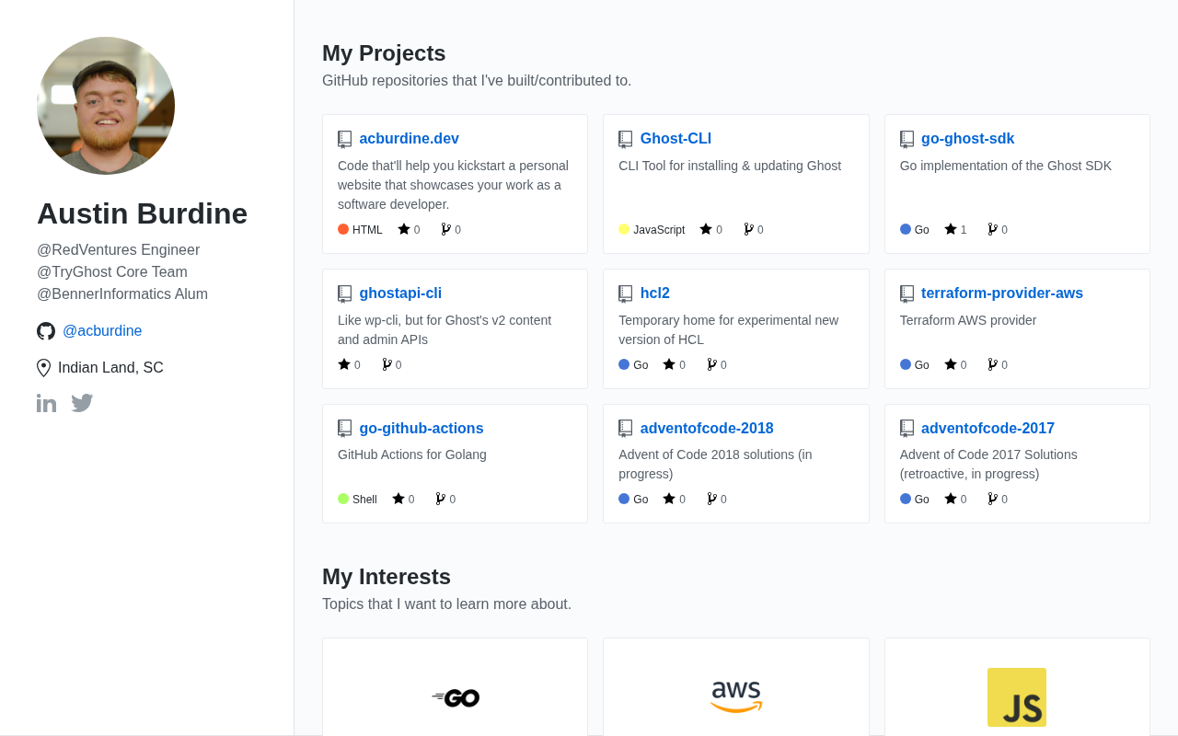The width and height of the screenshot is (1178, 736).
Task: Open go-github-actions repository link
Action: [x=421, y=429]
